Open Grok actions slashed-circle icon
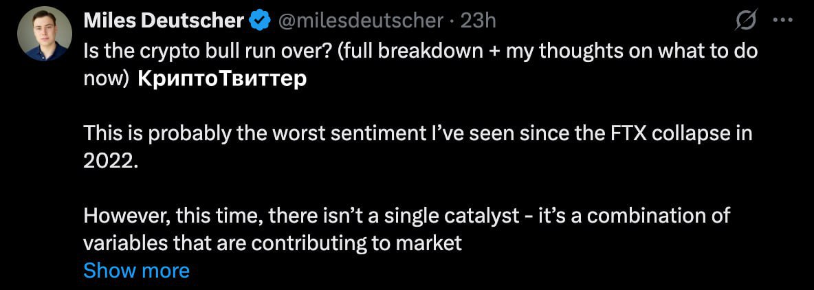This screenshot has width=814, height=290. pos(746,21)
